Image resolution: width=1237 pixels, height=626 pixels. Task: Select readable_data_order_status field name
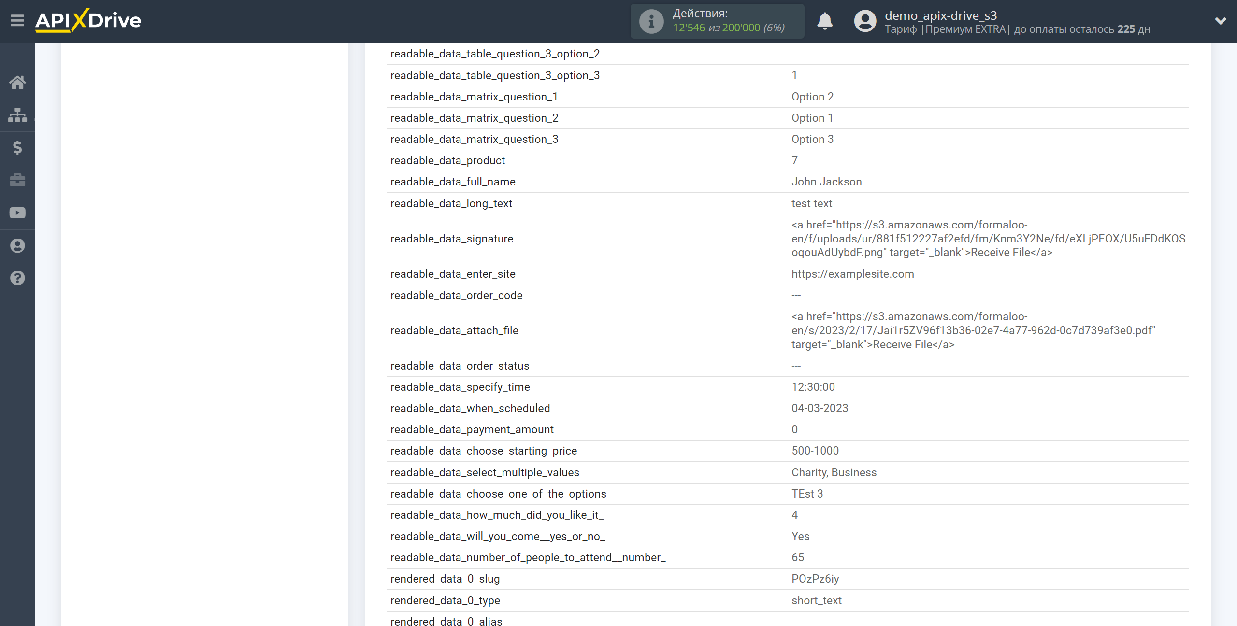pos(460,366)
